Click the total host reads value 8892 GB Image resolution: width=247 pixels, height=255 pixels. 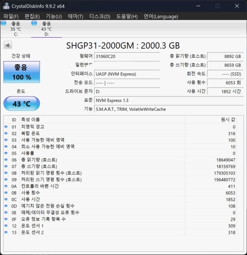click(225, 56)
